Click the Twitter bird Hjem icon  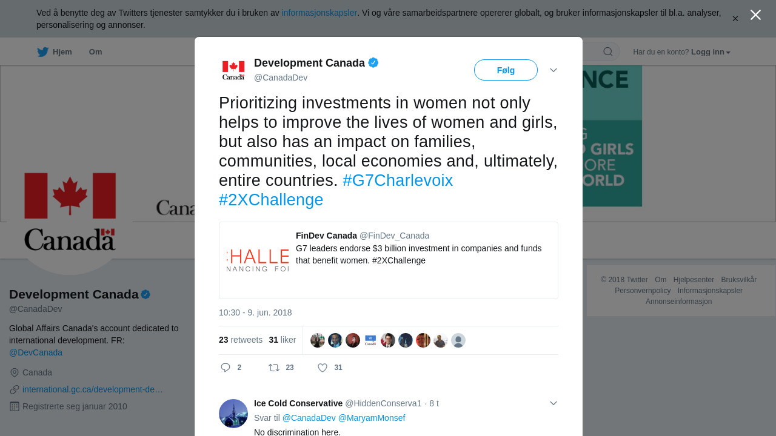pyautogui.click(x=42, y=52)
